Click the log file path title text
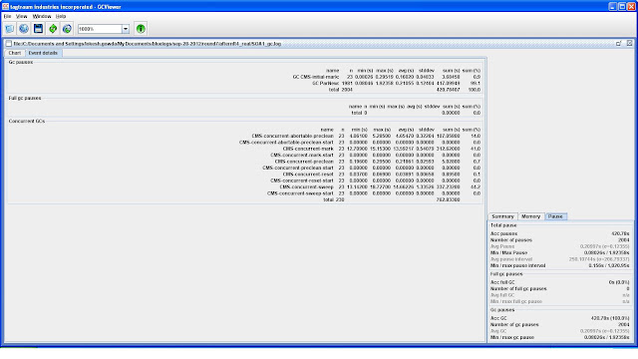 [x=147, y=44]
